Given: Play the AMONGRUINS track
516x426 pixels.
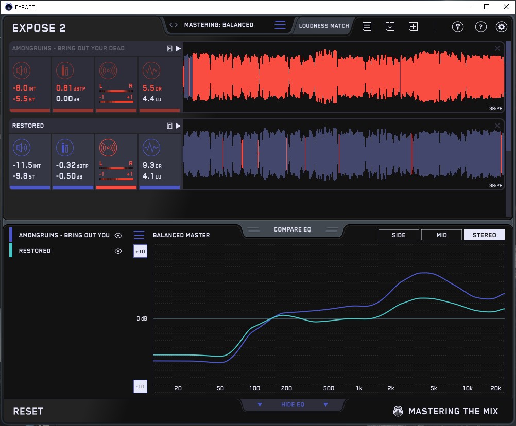Looking at the screenshot, I should pos(178,48).
